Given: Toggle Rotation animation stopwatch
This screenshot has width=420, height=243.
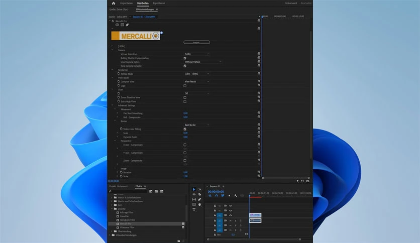Looking at the screenshot, I should point(121,172).
